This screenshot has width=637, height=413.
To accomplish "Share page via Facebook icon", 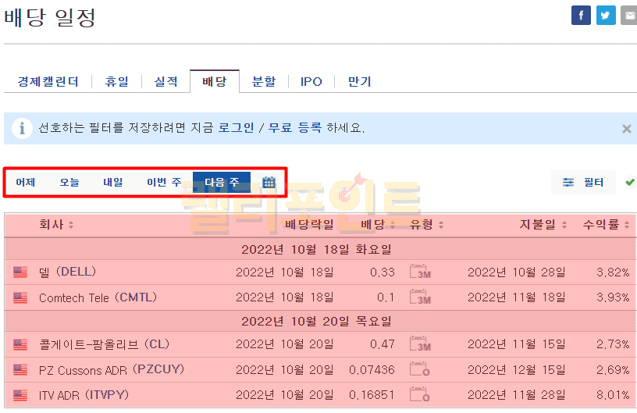I will (x=581, y=16).
